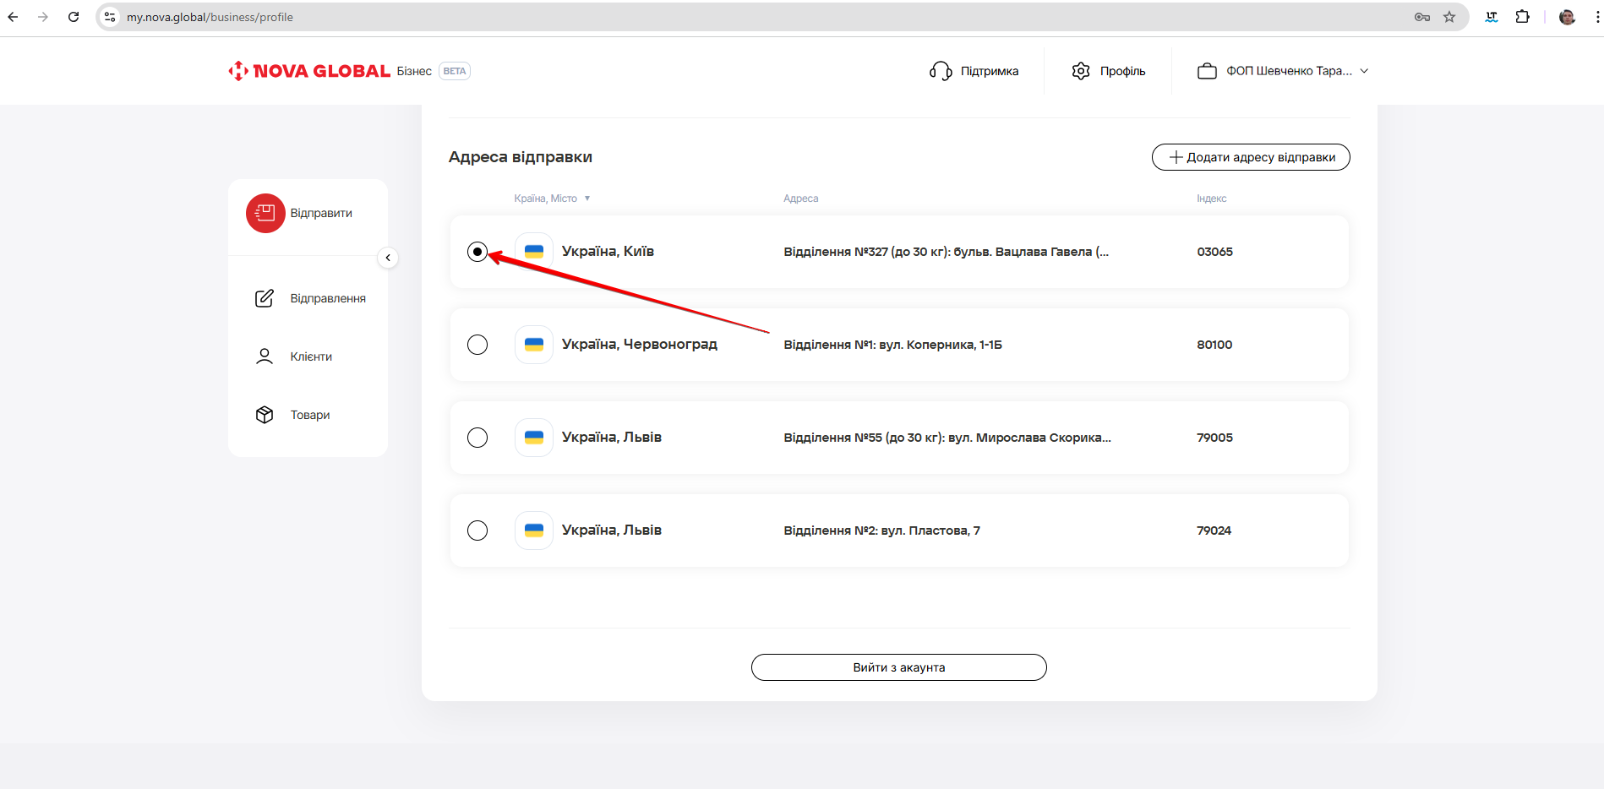Select the Україна, Червоноград address radio button
This screenshot has width=1604, height=789.
[477, 345]
